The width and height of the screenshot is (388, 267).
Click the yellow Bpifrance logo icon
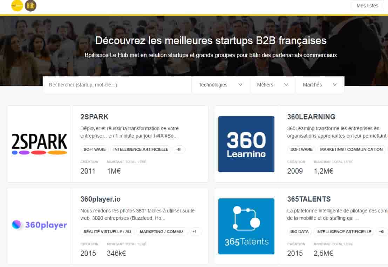[x=17, y=6]
